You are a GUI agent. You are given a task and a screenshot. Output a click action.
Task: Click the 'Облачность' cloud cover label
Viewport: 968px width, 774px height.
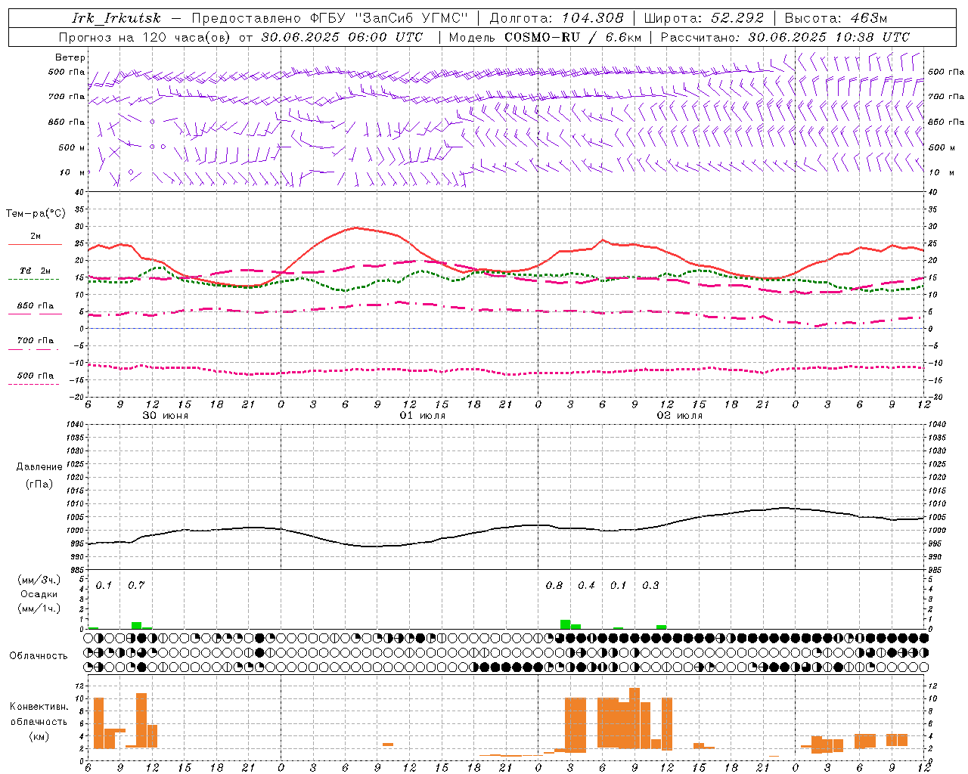(39, 656)
